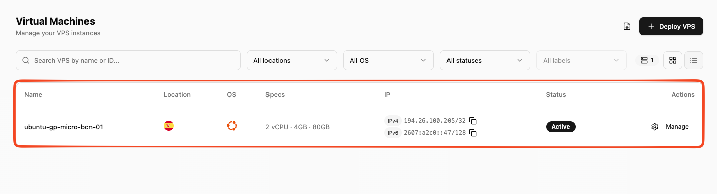Click the Ubuntu OS logo icon

[232, 126]
